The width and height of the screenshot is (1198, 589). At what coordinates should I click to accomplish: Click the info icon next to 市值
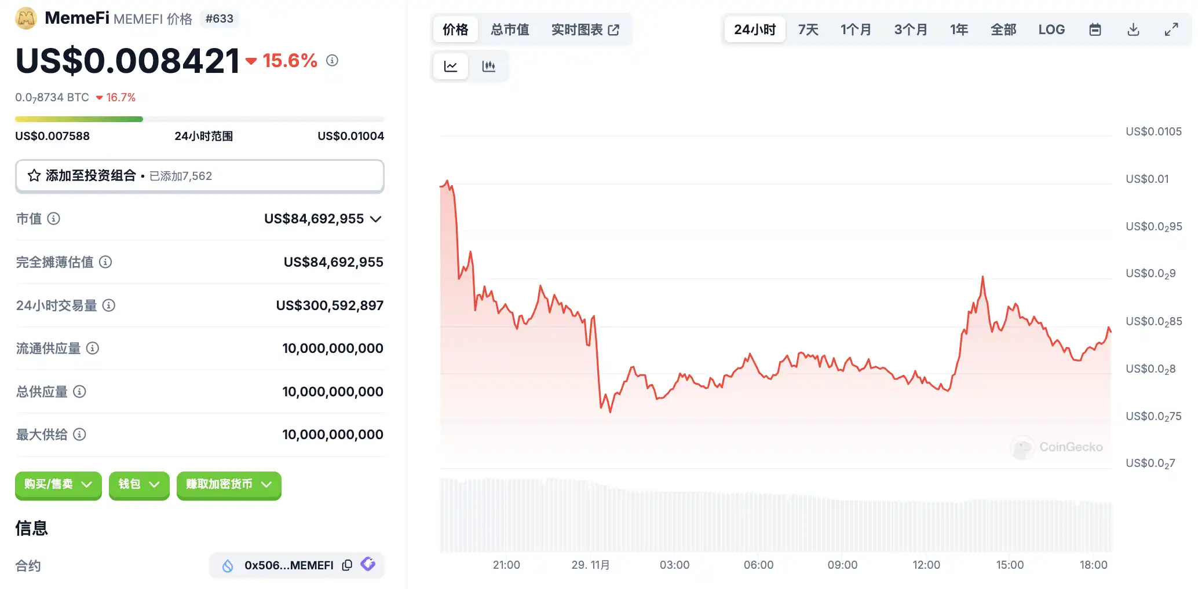point(53,219)
